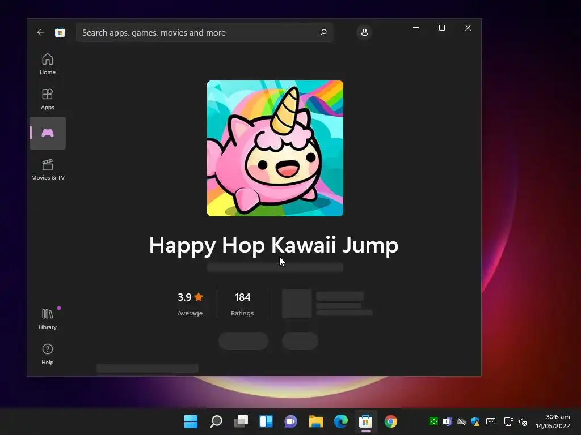
Task: Click the Happy Hop unicorn app artwork
Action: (x=275, y=148)
